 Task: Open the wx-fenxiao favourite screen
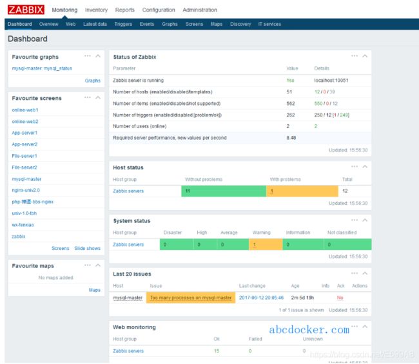coord(23,225)
